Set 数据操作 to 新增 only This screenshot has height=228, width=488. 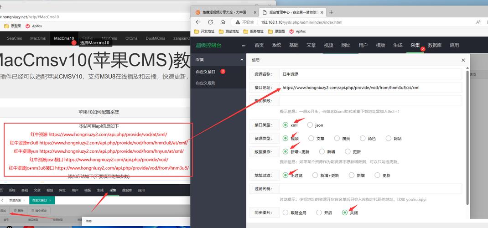pyautogui.click(x=322, y=151)
